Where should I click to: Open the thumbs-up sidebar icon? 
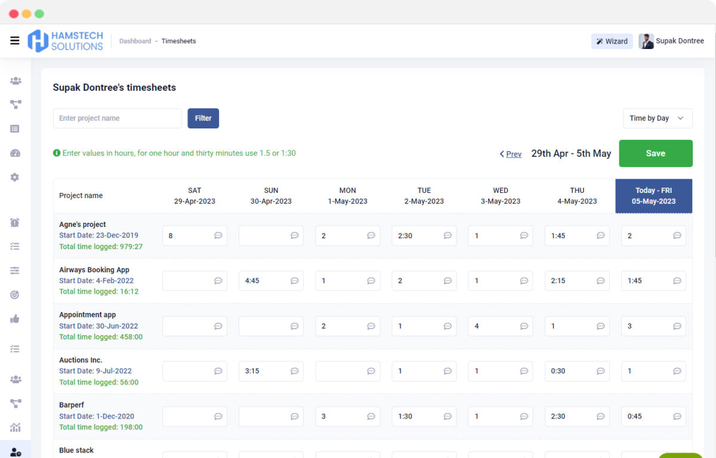(x=15, y=318)
